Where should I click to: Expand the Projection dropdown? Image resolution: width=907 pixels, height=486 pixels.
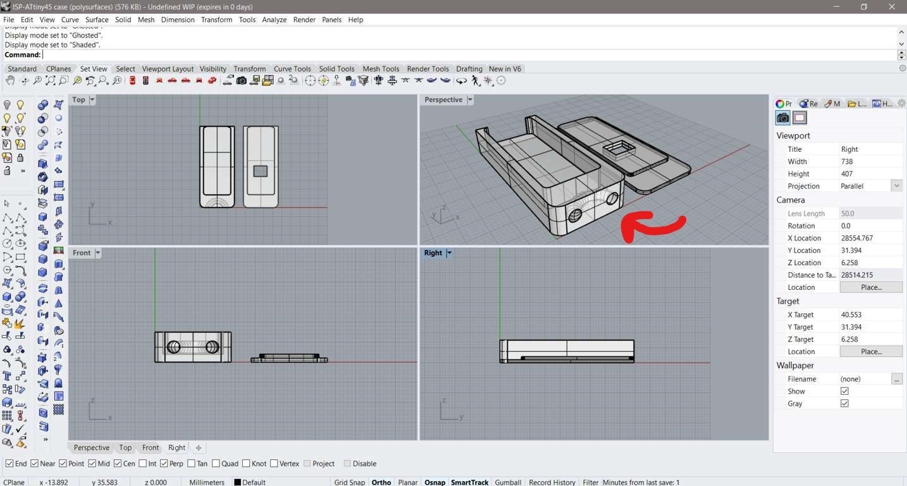(896, 186)
